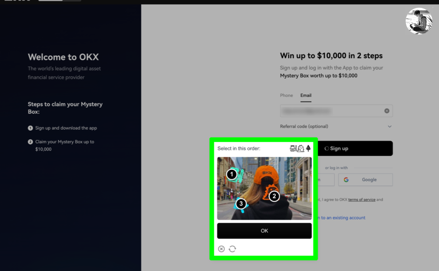This screenshot has width=439, height=271.
Task: Click step 'Sign up and download the app'
Action: (66, 128)
